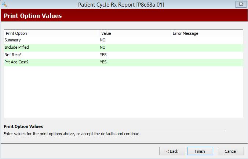Click the magnifier icon in title bar
Viewport: 248px width, 159px height.
tap(4, 4)
